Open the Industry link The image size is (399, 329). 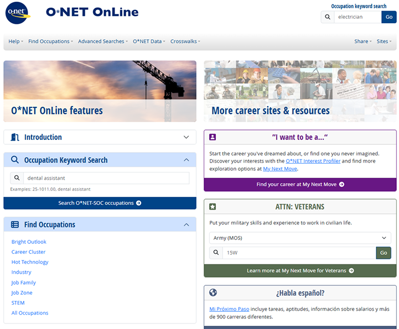tap(22, 272)
